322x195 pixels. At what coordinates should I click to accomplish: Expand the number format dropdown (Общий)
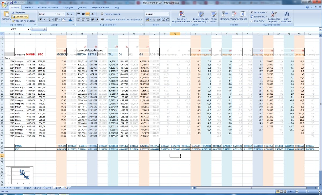tap(168, 14)
